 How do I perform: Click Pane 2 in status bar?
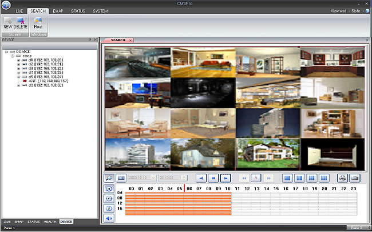355,228
